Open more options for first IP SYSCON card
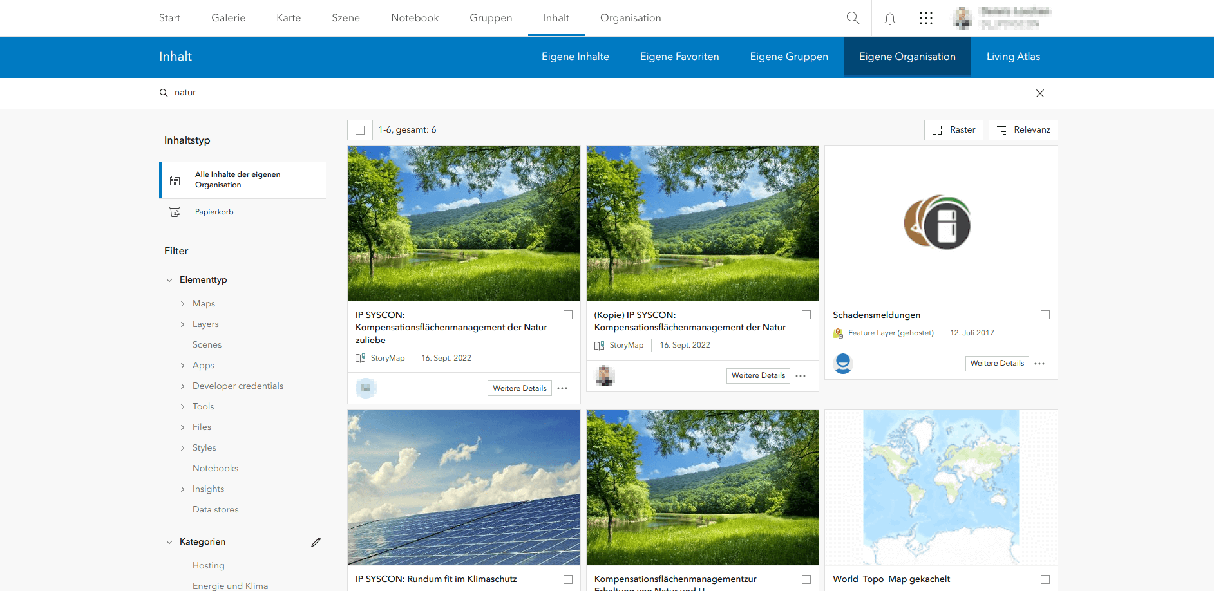This screenshot has height=591, width=1214. (562, 388)
